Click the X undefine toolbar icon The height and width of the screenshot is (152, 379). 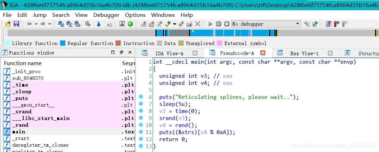coord(198,24)
